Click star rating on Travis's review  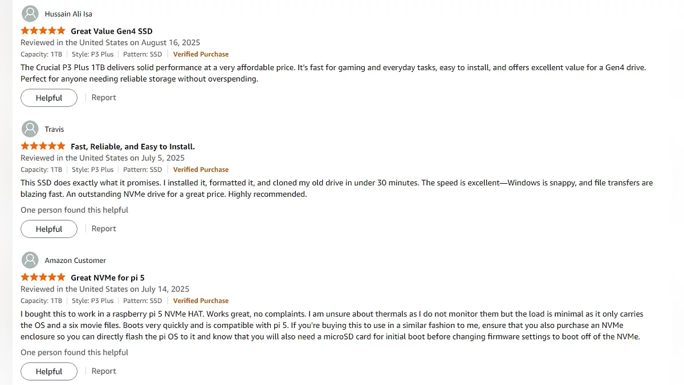(x=43, y=146)
